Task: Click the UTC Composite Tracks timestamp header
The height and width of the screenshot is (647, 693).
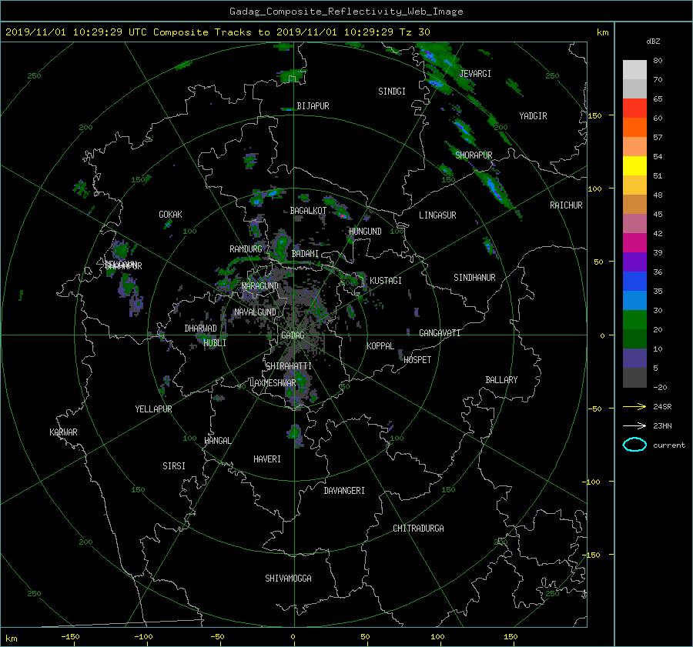Action: pyautogui.click(x=217, y=32)
